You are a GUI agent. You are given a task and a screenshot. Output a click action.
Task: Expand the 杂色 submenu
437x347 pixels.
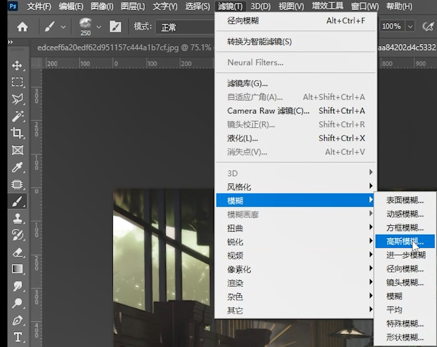295,297
